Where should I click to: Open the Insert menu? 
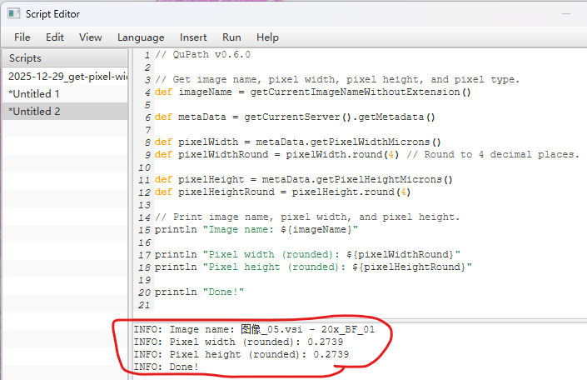[x=194, y=37]
